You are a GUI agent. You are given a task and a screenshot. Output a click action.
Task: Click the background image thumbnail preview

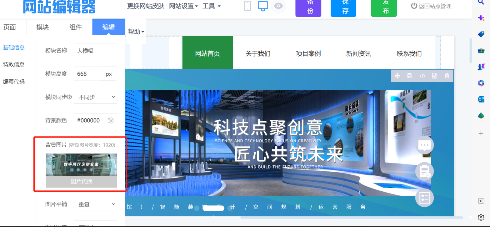[x=81, y=165]
